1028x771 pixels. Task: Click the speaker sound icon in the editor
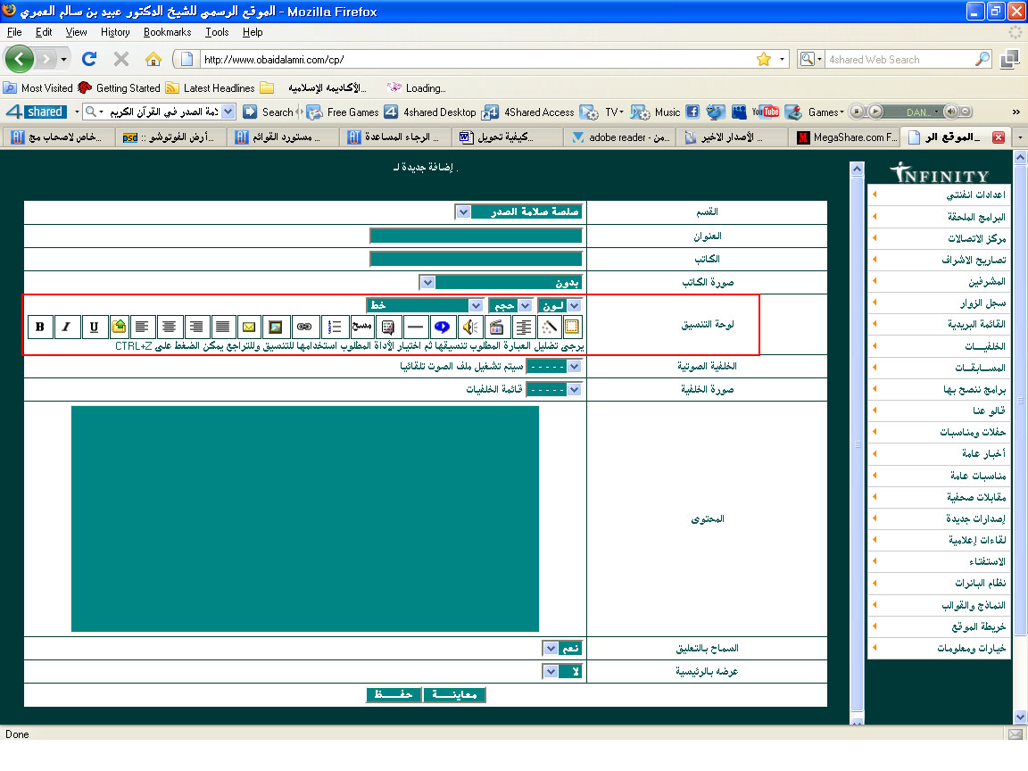(469, 327)
